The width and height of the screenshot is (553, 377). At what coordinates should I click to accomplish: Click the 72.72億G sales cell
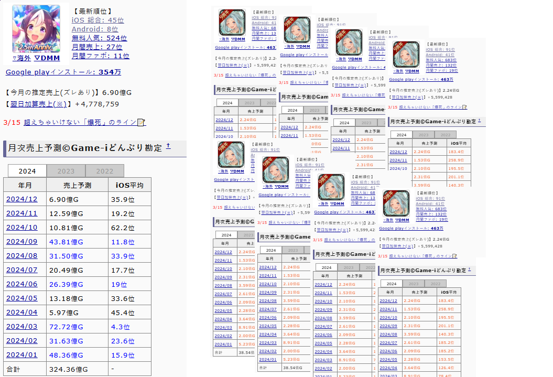(x=77, y=327)
